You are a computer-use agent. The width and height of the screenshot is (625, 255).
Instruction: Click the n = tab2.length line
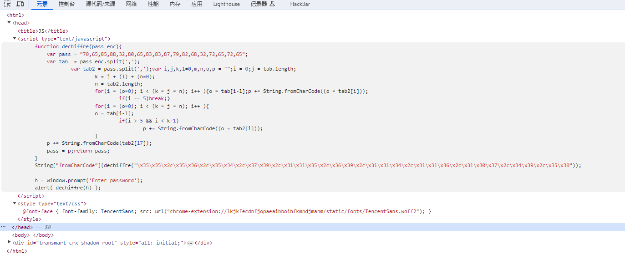click(x=119, y=84)
